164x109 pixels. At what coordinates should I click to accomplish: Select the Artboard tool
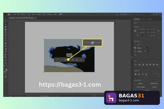click(x=5, y=60)
